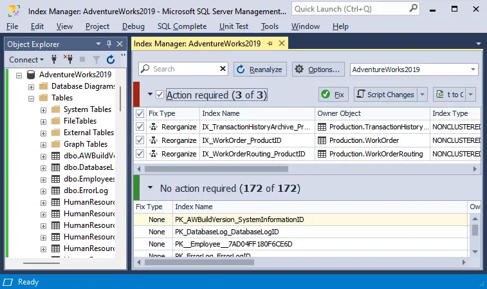The image size is (487, 289).
Task: Sort by the Index Type column header
Action: coord(455,113)
